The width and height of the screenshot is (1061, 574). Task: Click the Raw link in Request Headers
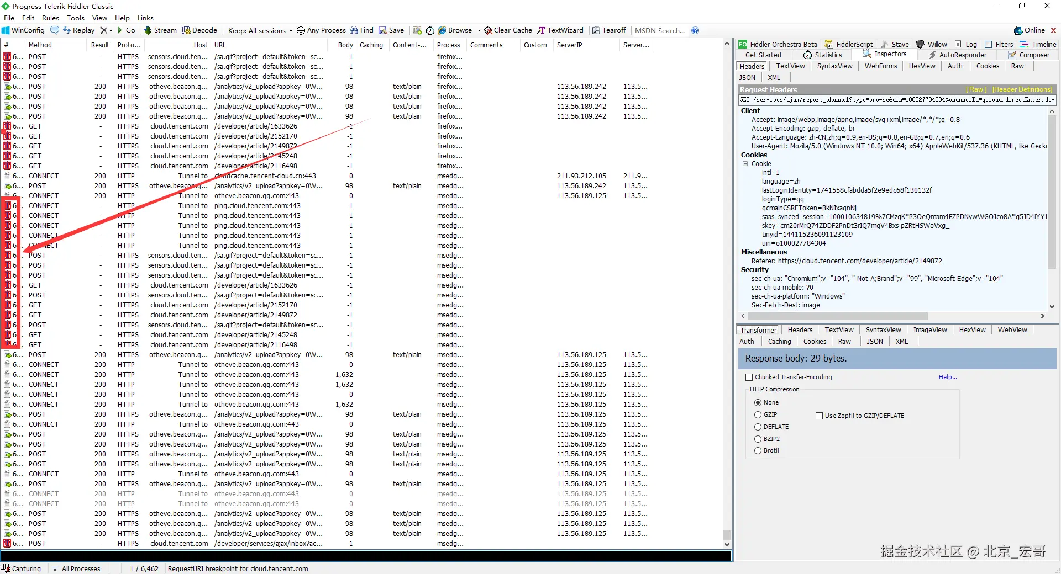coord(976,89)
